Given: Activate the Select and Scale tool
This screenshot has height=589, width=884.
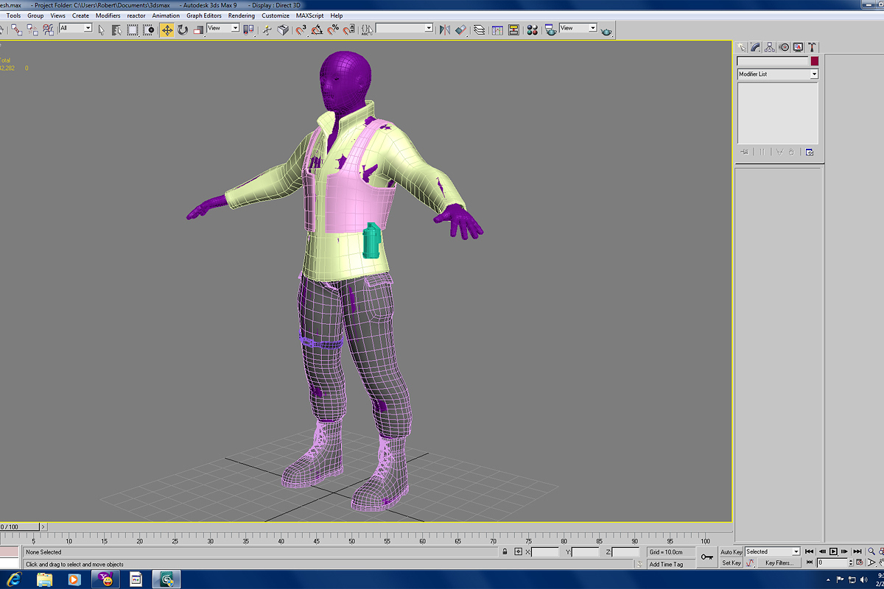Looking at the screenshot, I should [198, 29].
